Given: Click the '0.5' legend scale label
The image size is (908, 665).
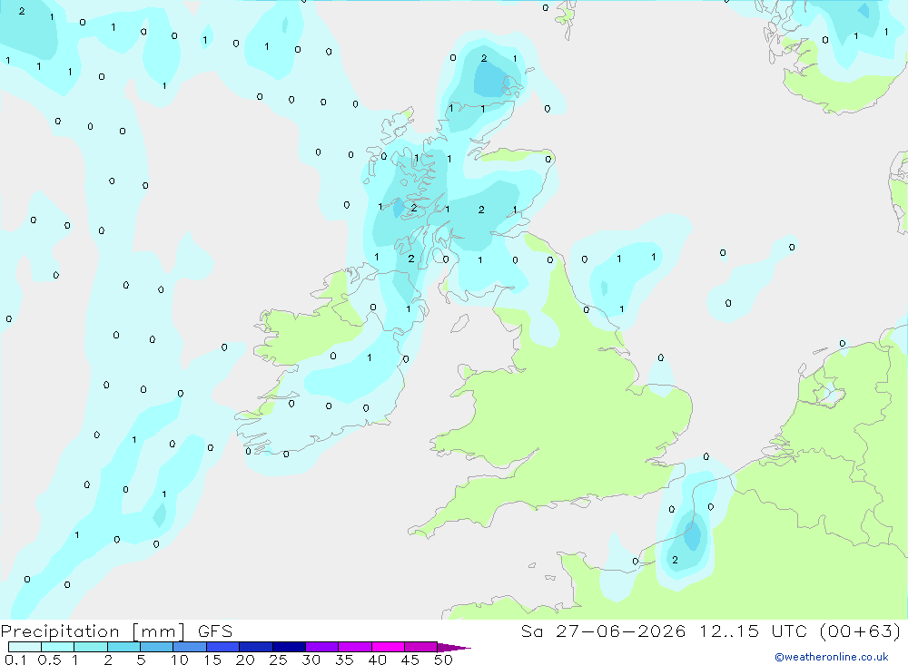Looking at the screenshot, I should pyautogui.click(x=49, y=660).
